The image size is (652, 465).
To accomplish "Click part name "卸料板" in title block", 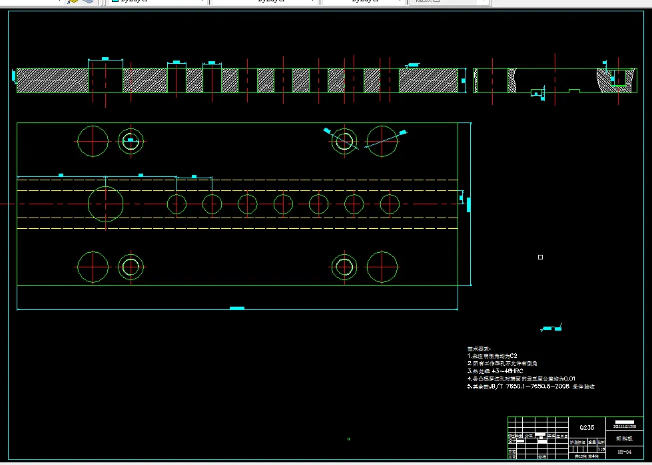I will pos(624,438).
